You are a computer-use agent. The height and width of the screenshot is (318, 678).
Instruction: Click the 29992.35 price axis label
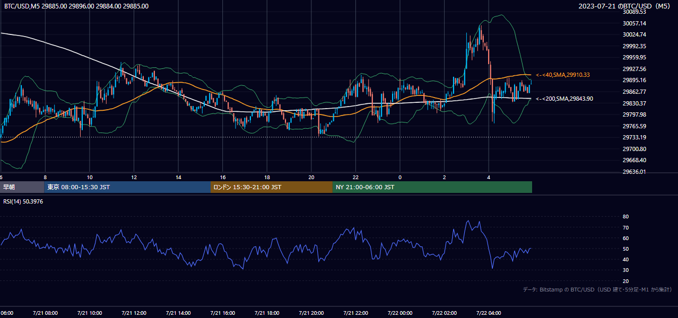pos(634,46)
